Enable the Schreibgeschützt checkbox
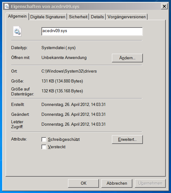This screenshot has height=193, width=171. 44,140
